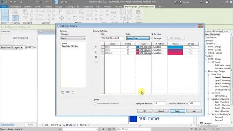Click the Sun Path icon in view control bar
The width and height of the screenshot is (233, 131).
pyautogui.click(x=60, y=125)
